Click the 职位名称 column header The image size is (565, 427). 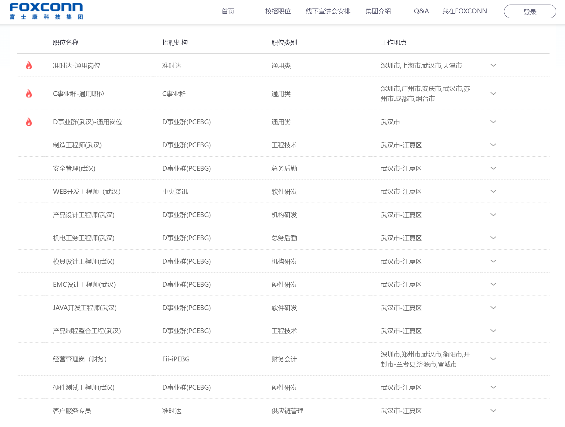tap(66, 43)
